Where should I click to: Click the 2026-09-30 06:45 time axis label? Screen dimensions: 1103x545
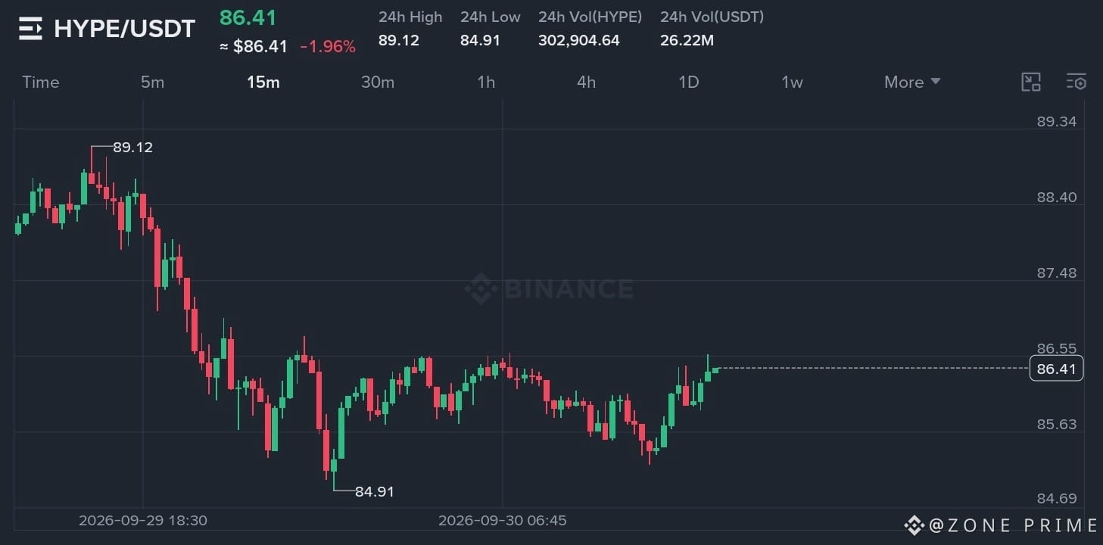click(x=503, y=521)
